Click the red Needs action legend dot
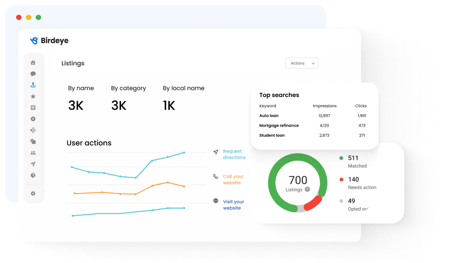Screen dimensions: 453x263 [341, 179]
